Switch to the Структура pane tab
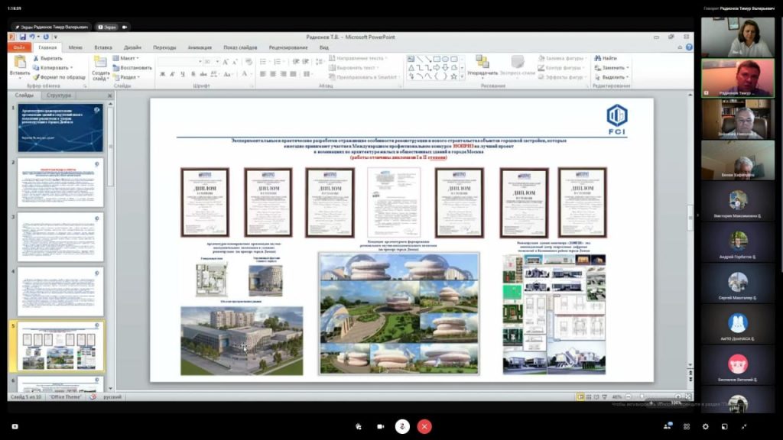The height and width of the screenshot is (440, 783). click(x=59, y=95)
